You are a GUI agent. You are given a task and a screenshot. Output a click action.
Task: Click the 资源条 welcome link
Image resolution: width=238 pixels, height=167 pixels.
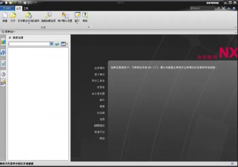click(101, 87)
